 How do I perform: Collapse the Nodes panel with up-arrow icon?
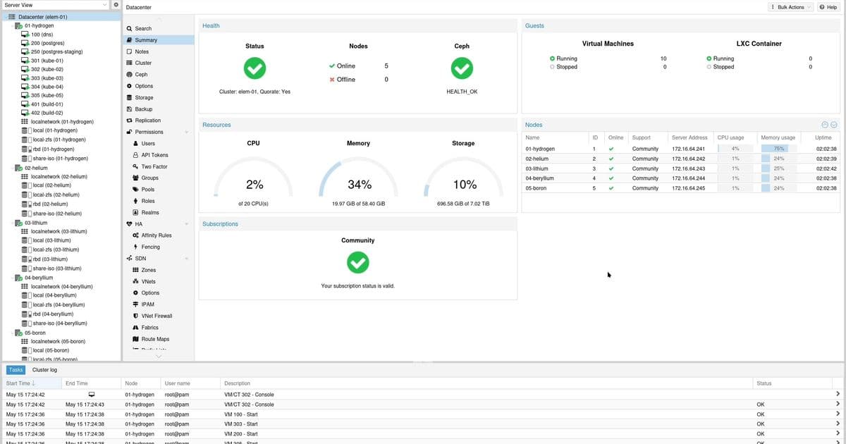(x=826, y=125)
